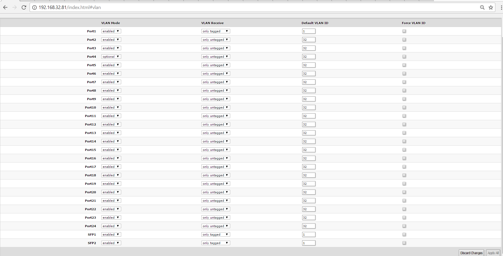
Task: Open the VLAN Mode dropdown for Port10
Action: [x=111, y=107]
